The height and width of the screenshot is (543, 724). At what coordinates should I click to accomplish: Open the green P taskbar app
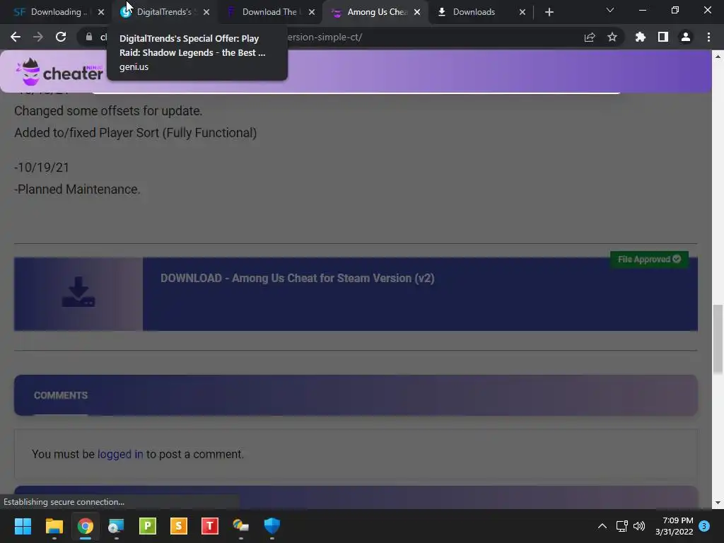148,526
